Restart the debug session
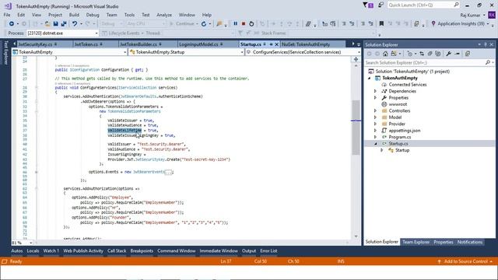The width and height of the screenshot is (498, 280). coord(251,24)
